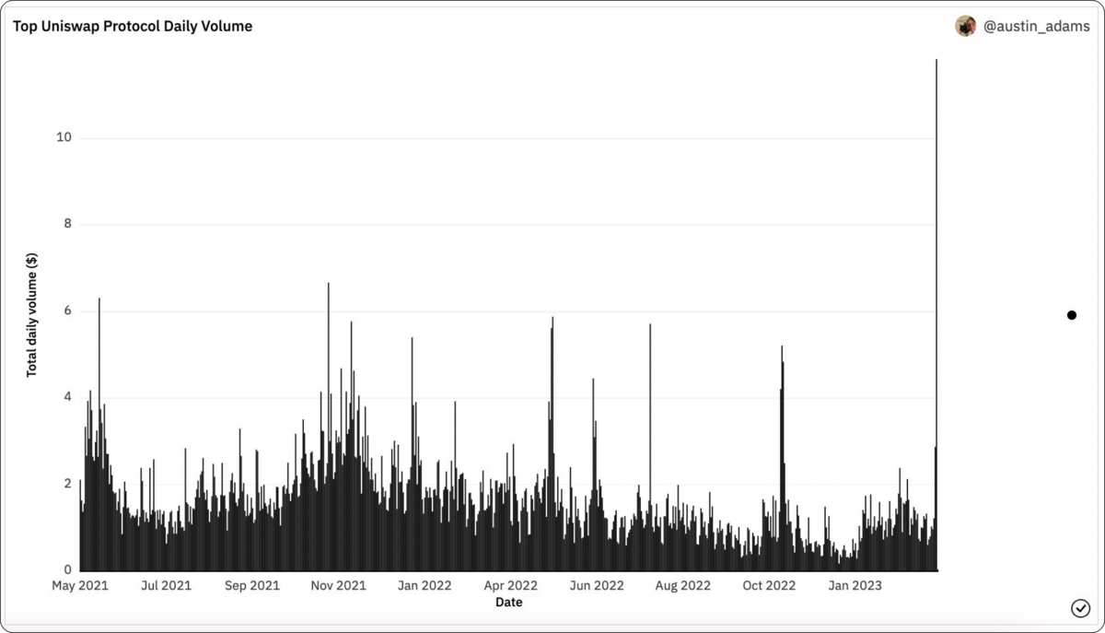Click the austin_adams profile avatar

[x=965, y=27]
